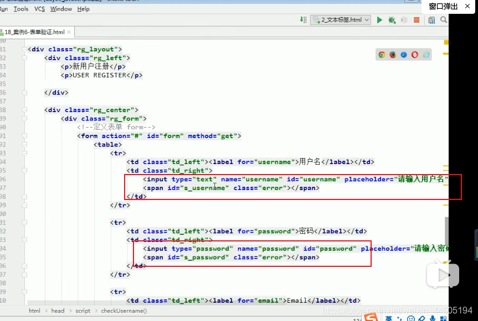Click the Build project icon
Screen dimensions: 478x321
[x=303, y=20]
